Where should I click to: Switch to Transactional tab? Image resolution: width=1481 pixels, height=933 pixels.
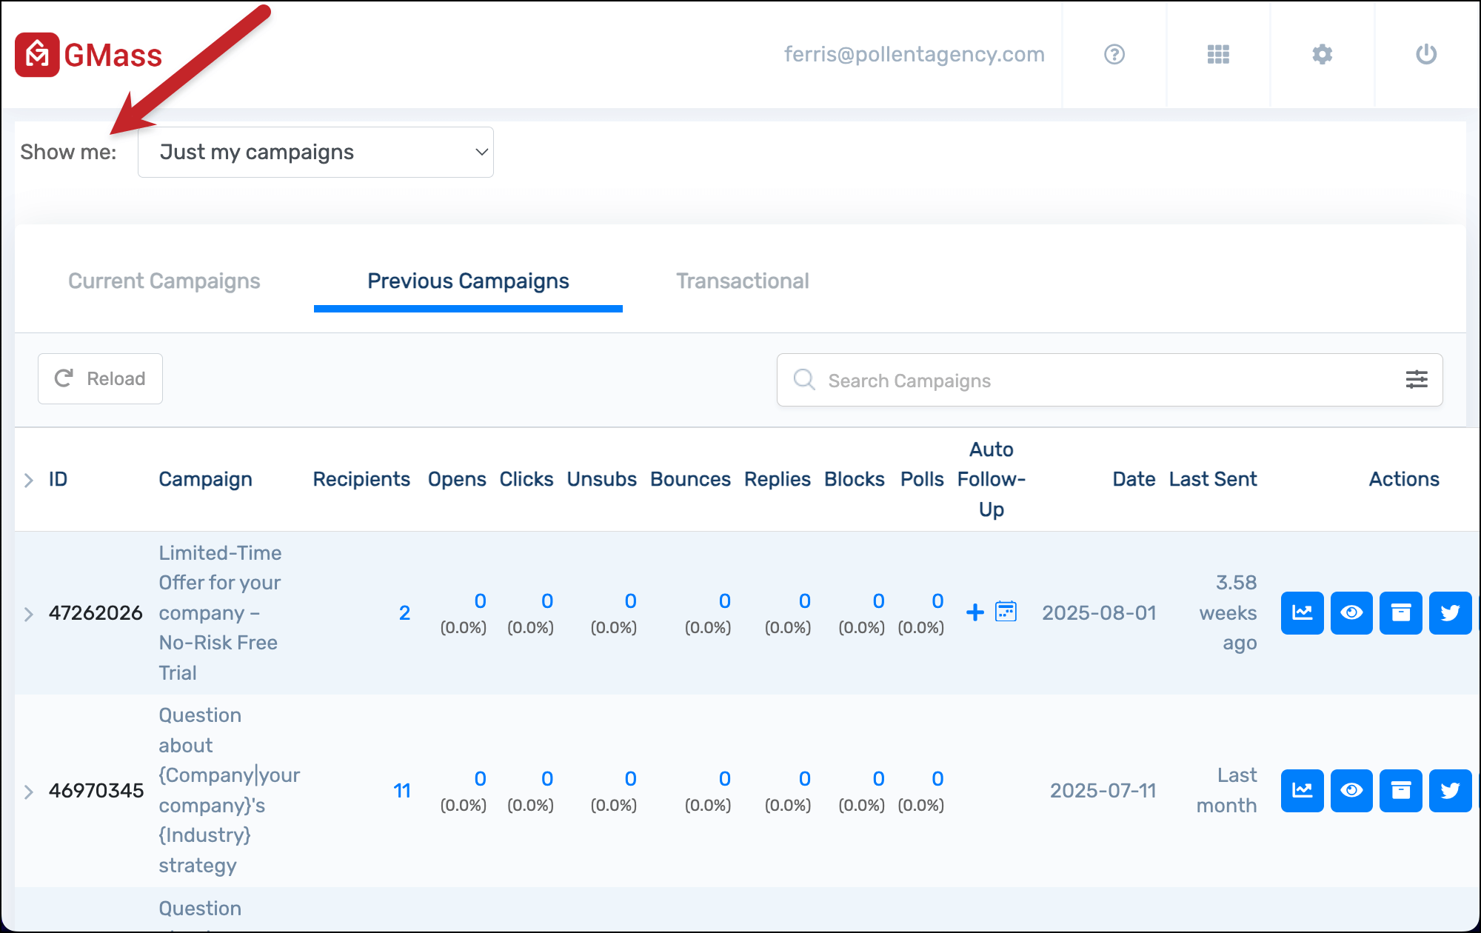(x=742, y=281)
